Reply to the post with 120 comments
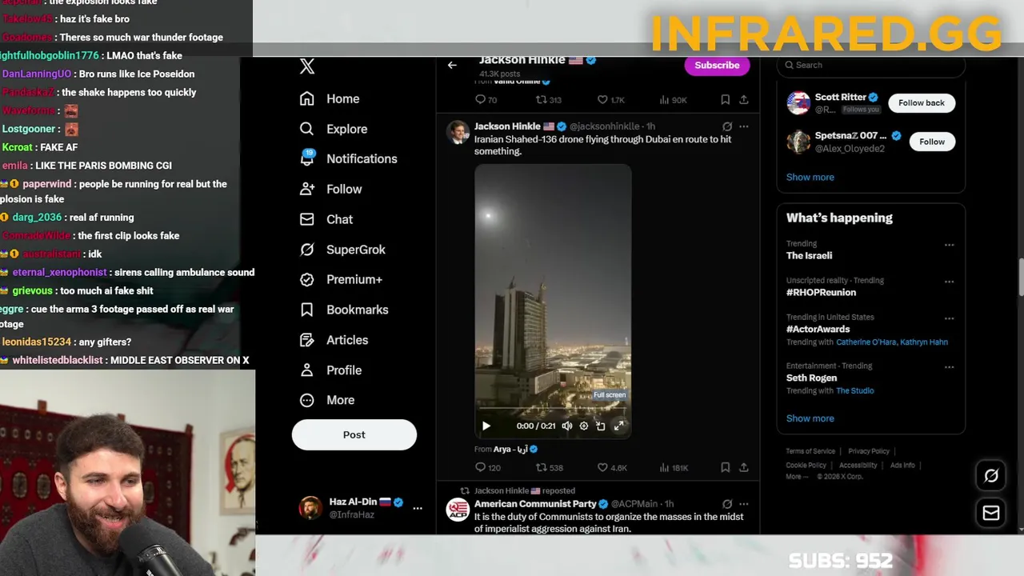 coord(487,467)
